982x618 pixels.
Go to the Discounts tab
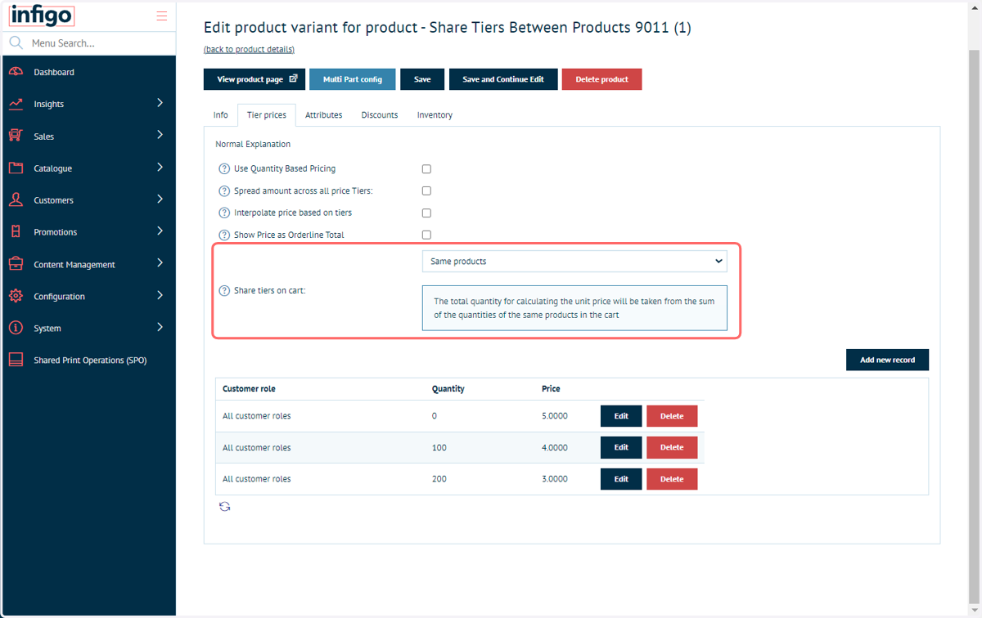(380, 115)
